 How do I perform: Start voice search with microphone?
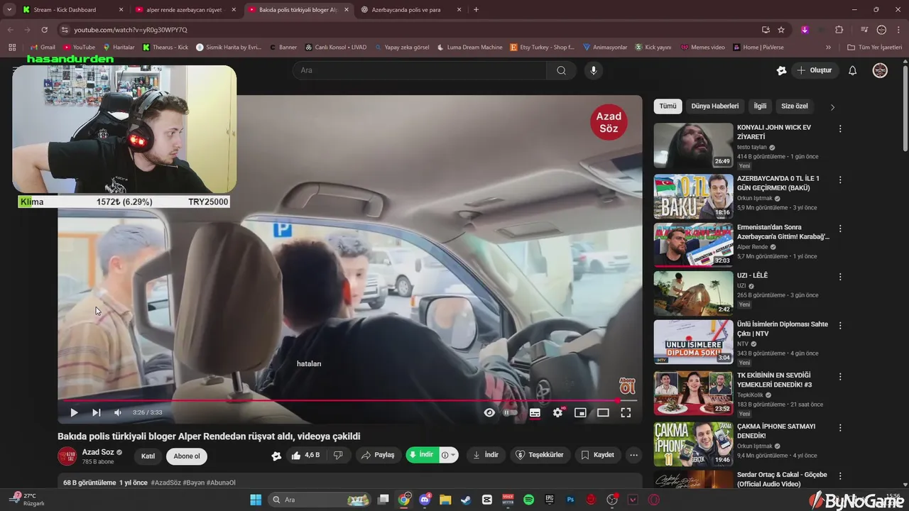coord(594,70)
